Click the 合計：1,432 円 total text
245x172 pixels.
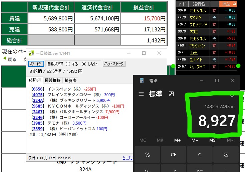click(53, 135)
